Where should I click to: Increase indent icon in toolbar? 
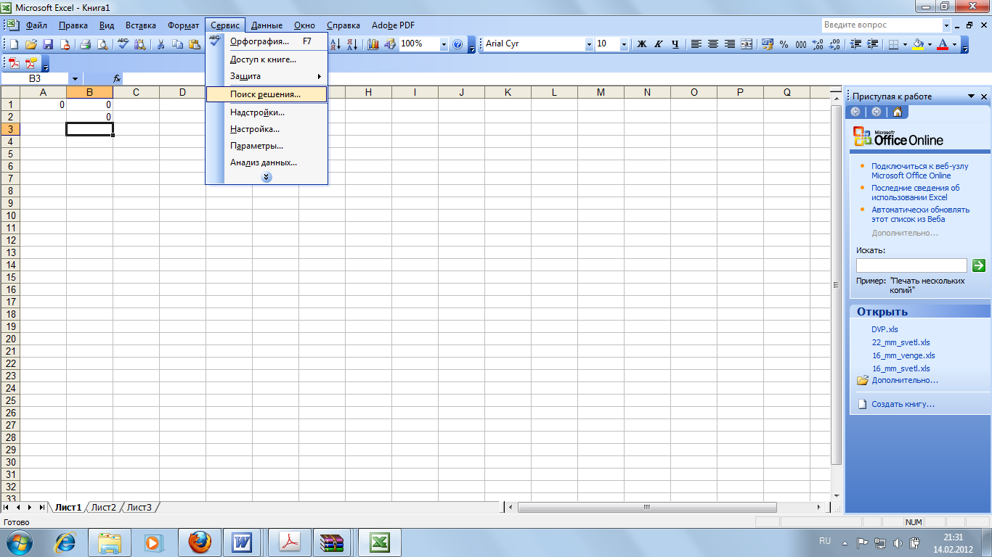[873, 44]
